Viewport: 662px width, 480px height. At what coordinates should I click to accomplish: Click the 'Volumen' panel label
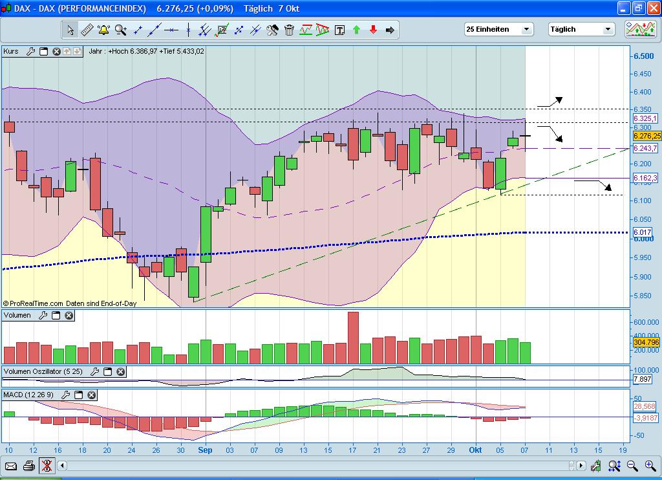point(17,315)
